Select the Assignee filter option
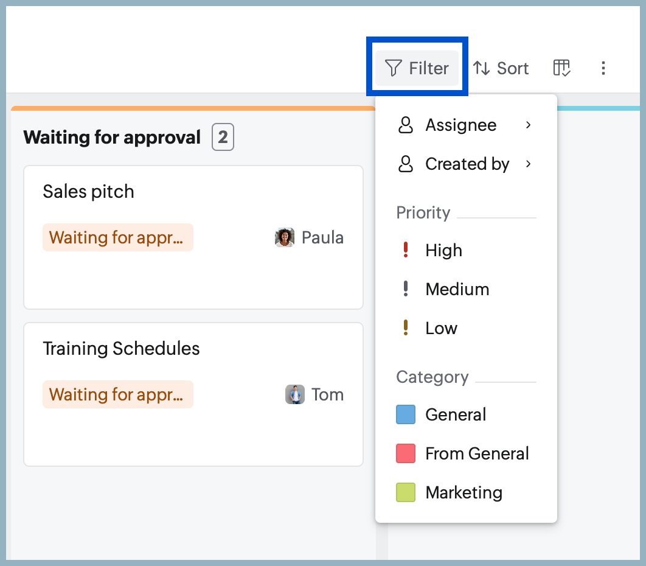646x566 pixels. click(466, 125)
